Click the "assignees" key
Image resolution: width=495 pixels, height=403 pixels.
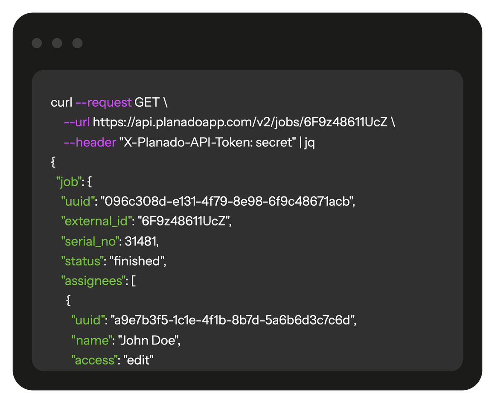(x=93, y=281)
